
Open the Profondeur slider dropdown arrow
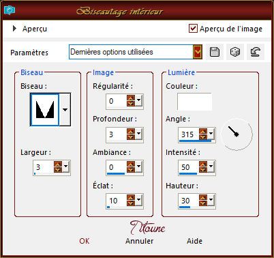tap(138, 134)
